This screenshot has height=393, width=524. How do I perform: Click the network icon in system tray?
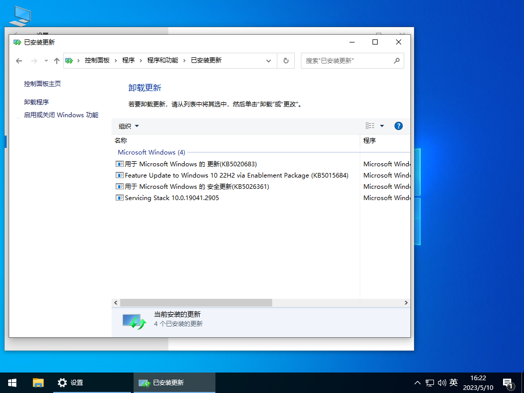pos(429,382)
